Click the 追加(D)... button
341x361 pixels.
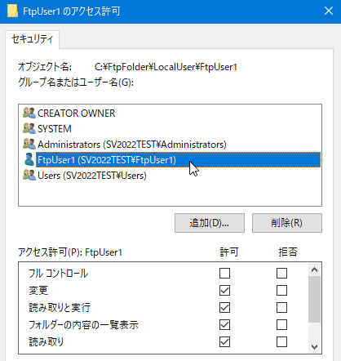tap(210, 223)
